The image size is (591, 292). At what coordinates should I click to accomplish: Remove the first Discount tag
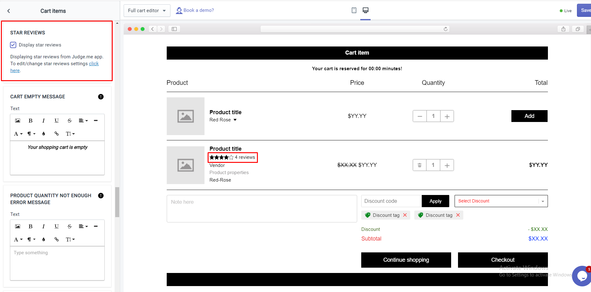pyautogui.click(x=405, y=215)
